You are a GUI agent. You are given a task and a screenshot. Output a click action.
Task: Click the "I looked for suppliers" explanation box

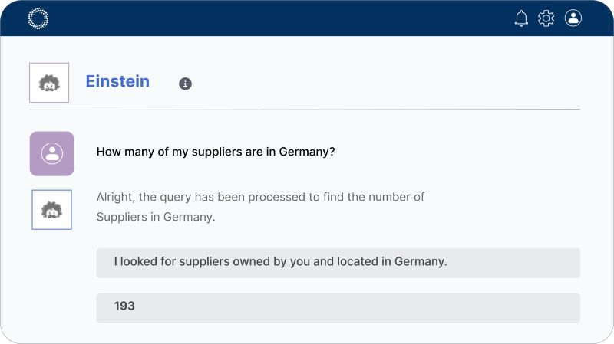(338, 262)
